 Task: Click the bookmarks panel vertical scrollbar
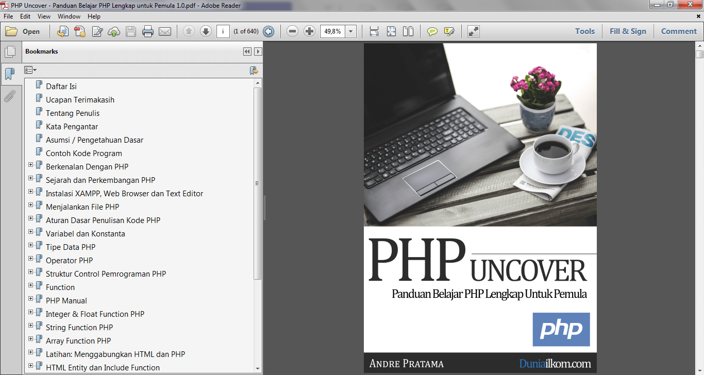click(258, 183)
